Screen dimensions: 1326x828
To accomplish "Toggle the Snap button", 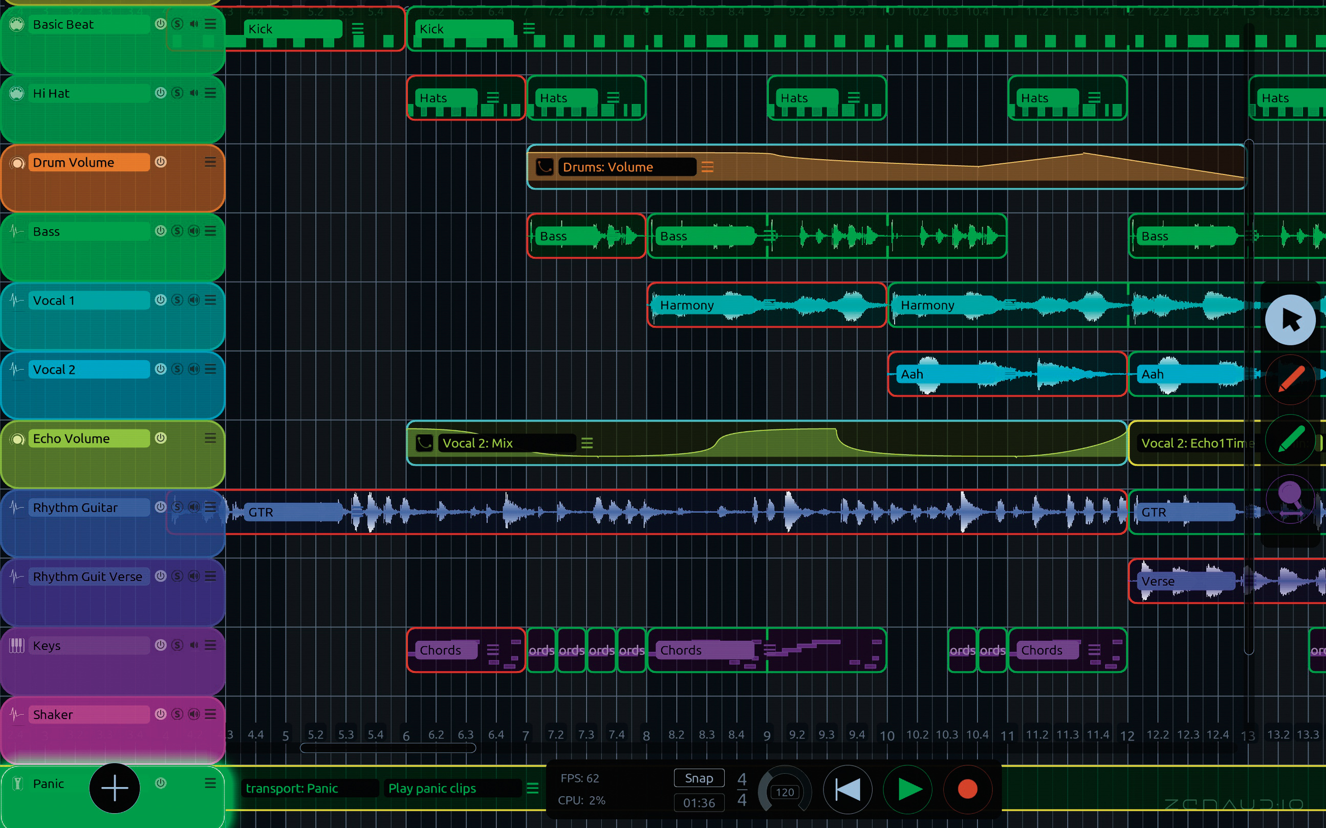I will coord(699,778).
